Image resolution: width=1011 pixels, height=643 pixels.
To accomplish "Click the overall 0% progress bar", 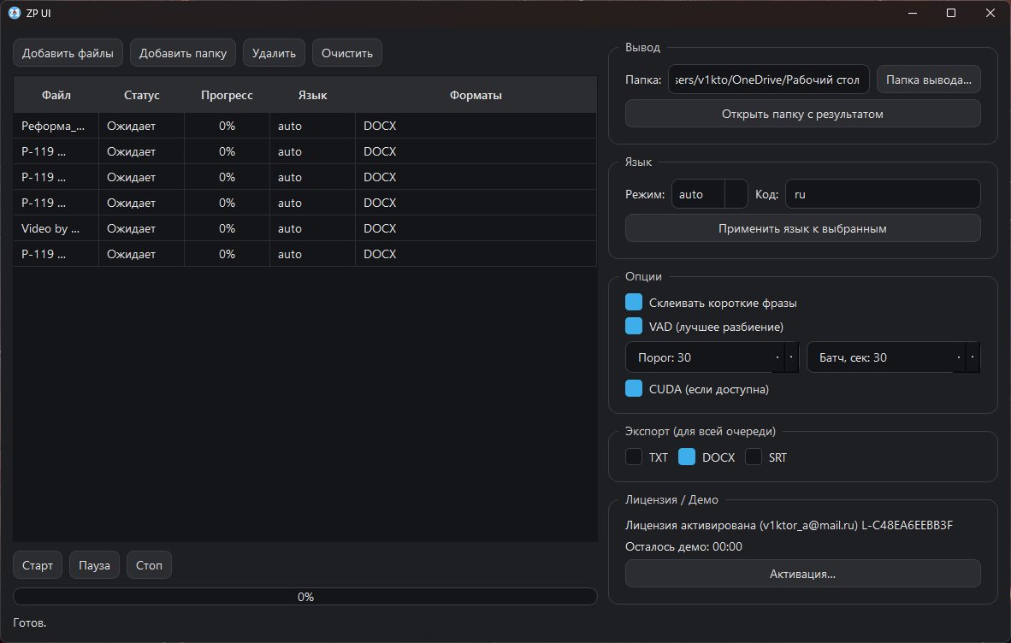I will [305, 597].
